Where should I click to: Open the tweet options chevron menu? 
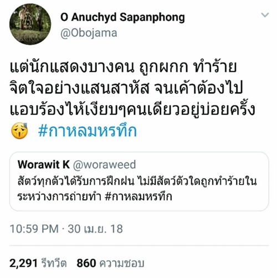coord(265,15)
